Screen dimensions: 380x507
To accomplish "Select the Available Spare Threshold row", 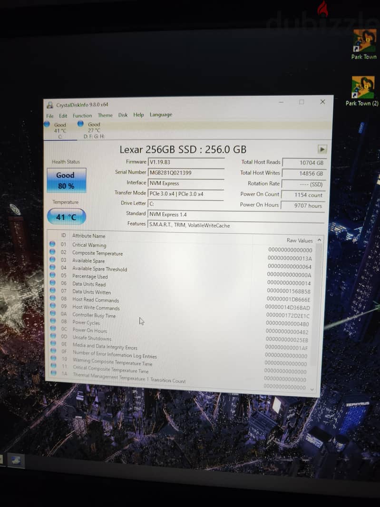I will coord(181,271).
